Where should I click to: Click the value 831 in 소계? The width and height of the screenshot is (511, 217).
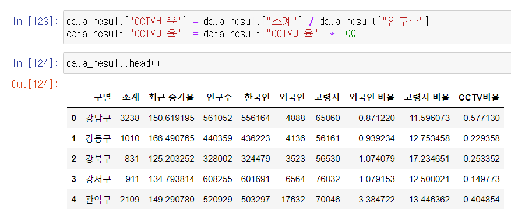point(132,159)
